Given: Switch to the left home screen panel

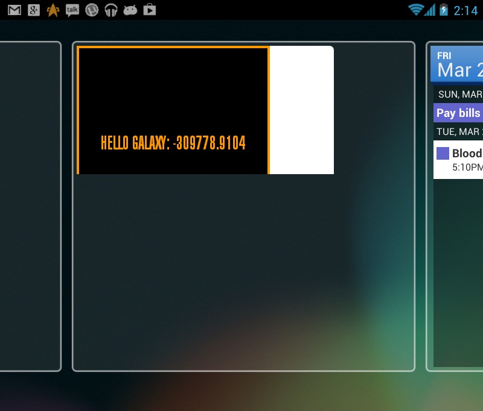Looking at the screenshot, I should pyautogui.click(x=30, y=206).
